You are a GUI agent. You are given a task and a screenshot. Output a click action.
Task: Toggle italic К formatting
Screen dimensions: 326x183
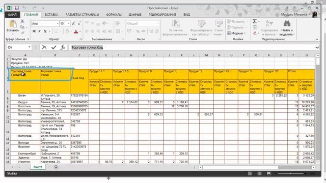(40, 32)
